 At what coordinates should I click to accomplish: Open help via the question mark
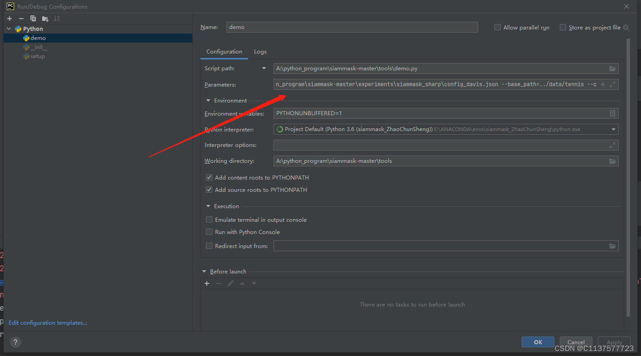(x=15, y=342)
